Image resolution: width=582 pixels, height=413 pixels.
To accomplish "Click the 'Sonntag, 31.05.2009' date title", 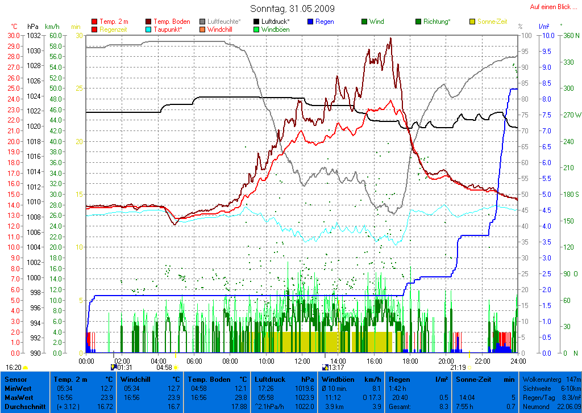I will (x=292, y=9).
